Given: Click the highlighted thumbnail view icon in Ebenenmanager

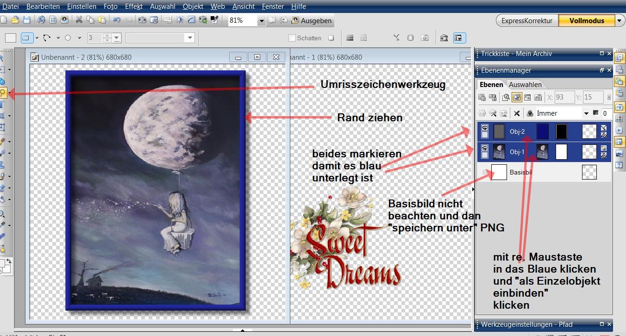Looking at the screenshot, I should point(517,97).
